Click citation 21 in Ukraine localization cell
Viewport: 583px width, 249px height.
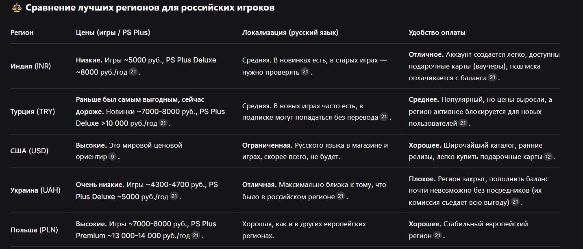(341, 196)
